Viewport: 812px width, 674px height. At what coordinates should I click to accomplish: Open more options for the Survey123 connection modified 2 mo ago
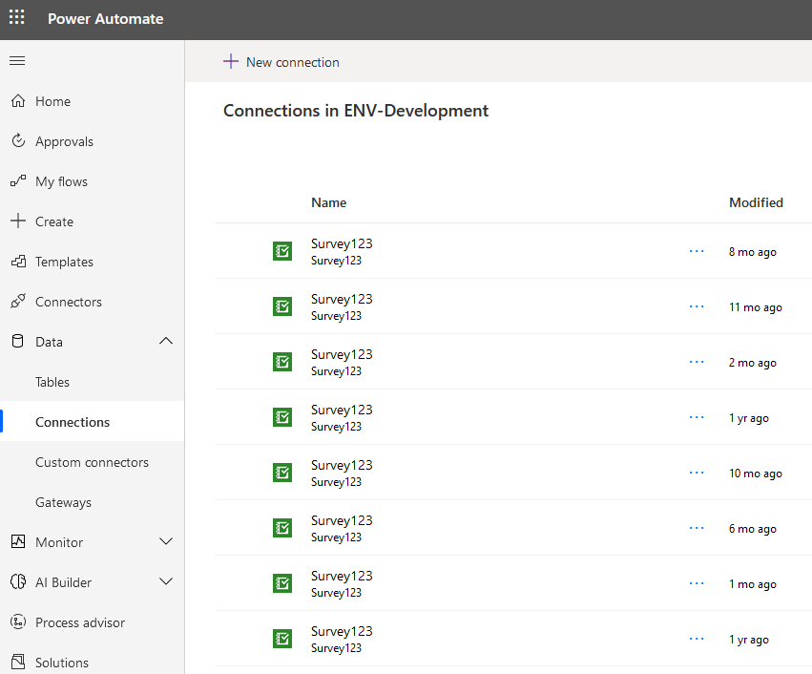click(x=696, y=362)
